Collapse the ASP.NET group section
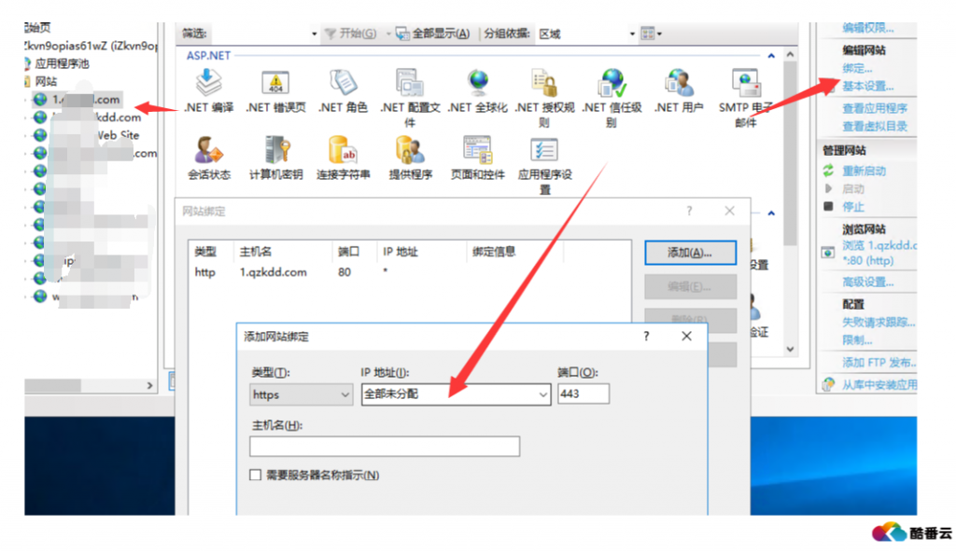The height and width of the screenshot is (552, 956). tap(771, 56)
